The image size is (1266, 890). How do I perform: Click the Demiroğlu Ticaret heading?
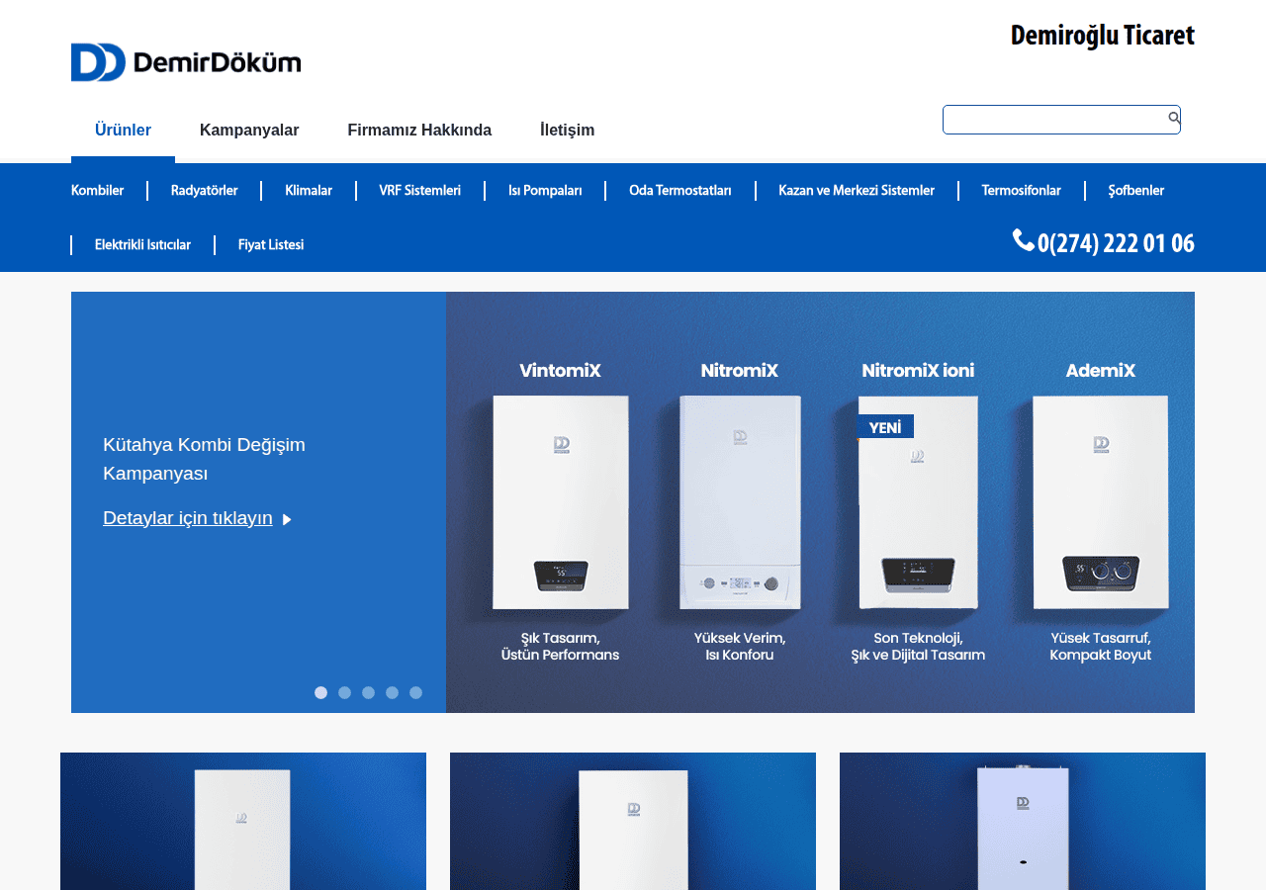[1102, 36]
